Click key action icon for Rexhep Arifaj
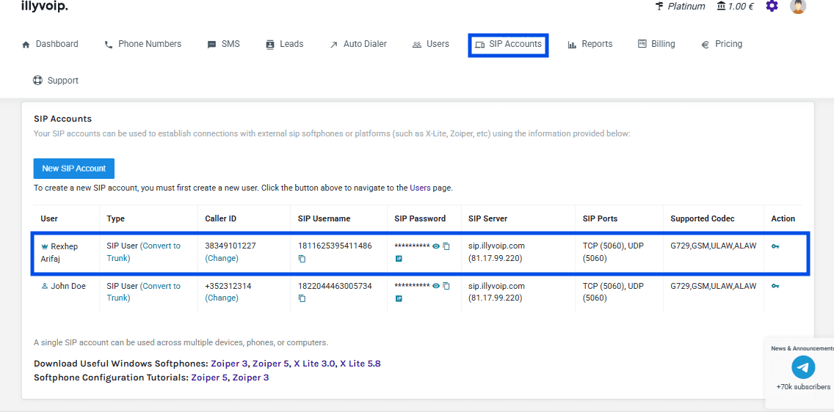The height and width of the screenshot is (412, 834). 775,246
